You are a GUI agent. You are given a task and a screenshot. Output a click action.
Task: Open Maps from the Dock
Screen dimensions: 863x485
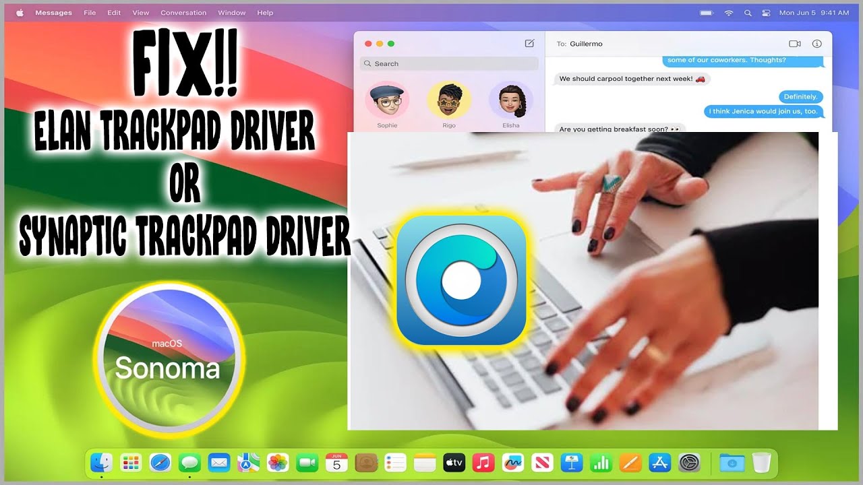coord(248,463)
